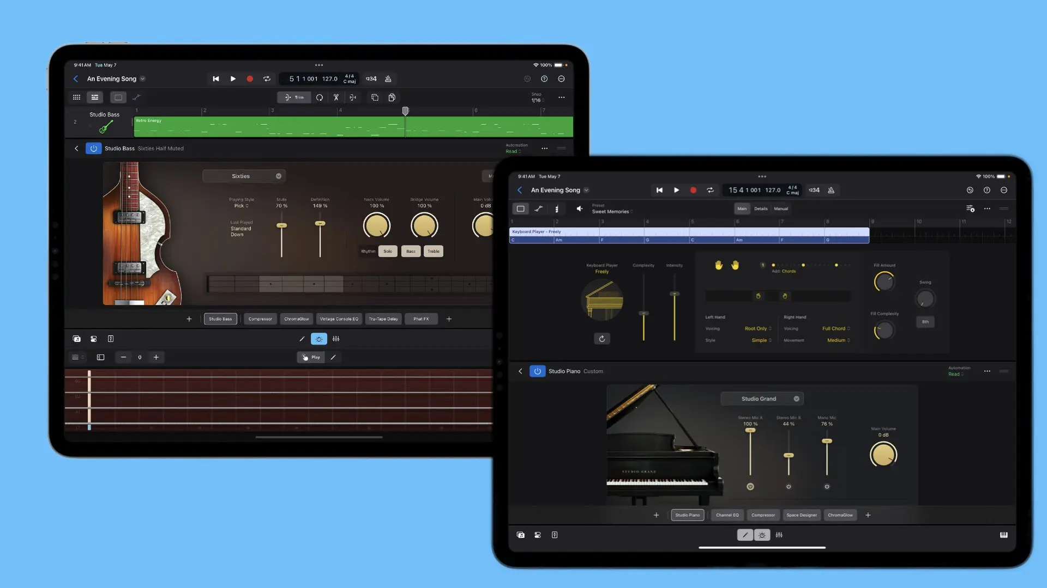Tap the automation curve icon in the toolbar
This screenshot has width=1047, height=588.
(137, 97)
